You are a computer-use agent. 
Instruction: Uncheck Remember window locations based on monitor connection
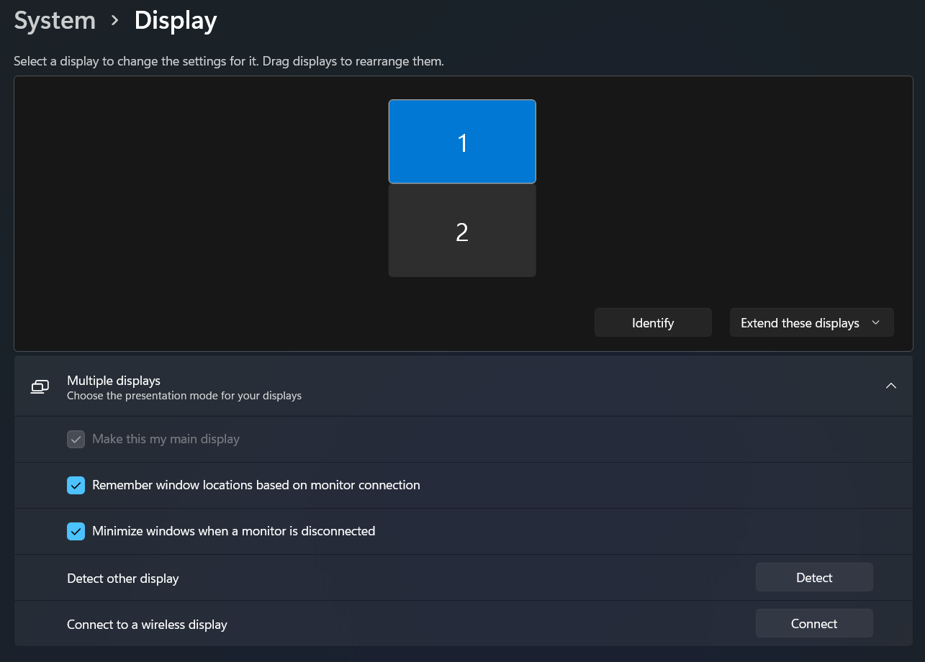pos(76,485)
